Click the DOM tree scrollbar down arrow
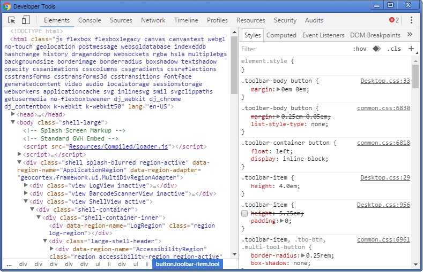Viewport: 423px width, 272px height. click(x=234, y=254)
